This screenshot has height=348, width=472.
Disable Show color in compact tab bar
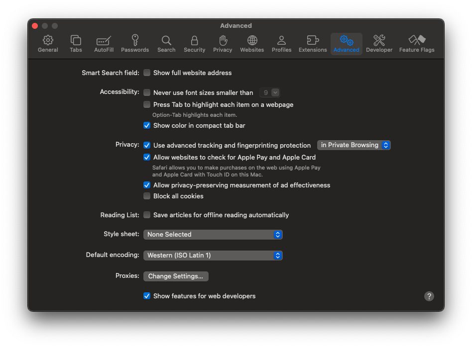point(147,125)
